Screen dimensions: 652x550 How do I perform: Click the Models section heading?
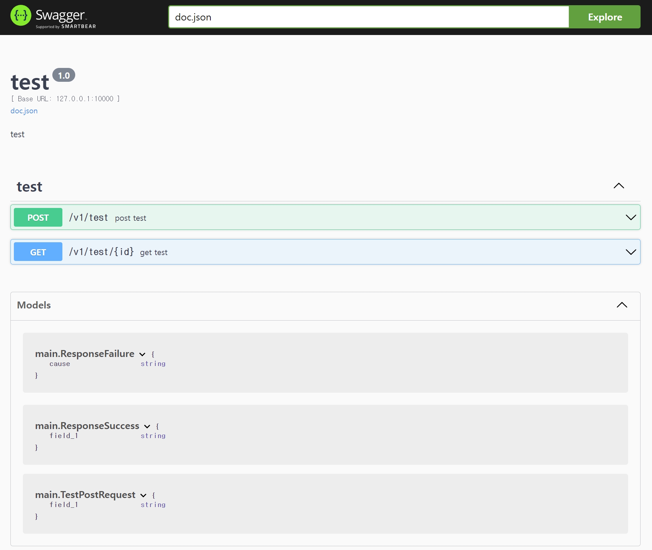pyautogui.click(x=34, y=305)
